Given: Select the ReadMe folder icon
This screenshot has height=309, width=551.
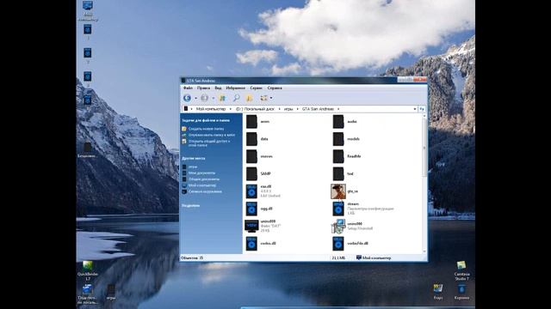Looking at the screenshot, I should [338, 156].
